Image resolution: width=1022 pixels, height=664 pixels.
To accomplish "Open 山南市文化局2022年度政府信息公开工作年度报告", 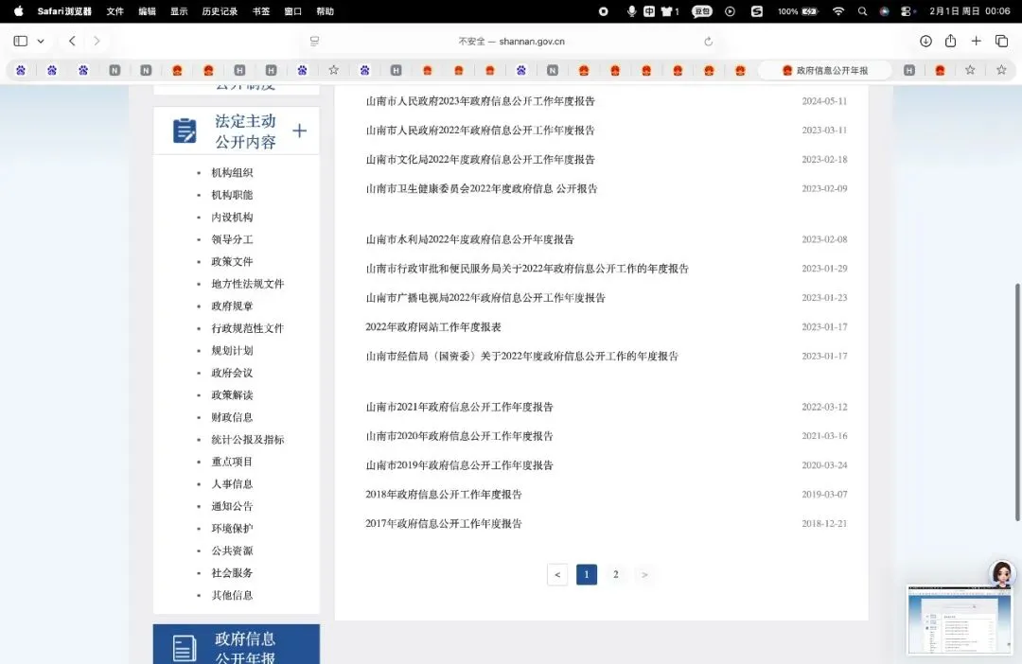I will click(x=481, y=159).
